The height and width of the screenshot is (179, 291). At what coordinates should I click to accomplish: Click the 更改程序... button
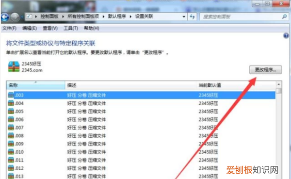[265, 70]
